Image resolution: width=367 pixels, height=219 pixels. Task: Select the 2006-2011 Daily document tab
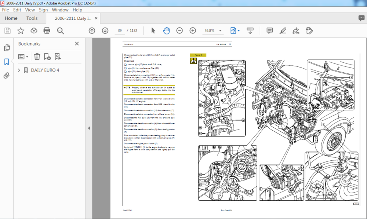tap(73, 18)
